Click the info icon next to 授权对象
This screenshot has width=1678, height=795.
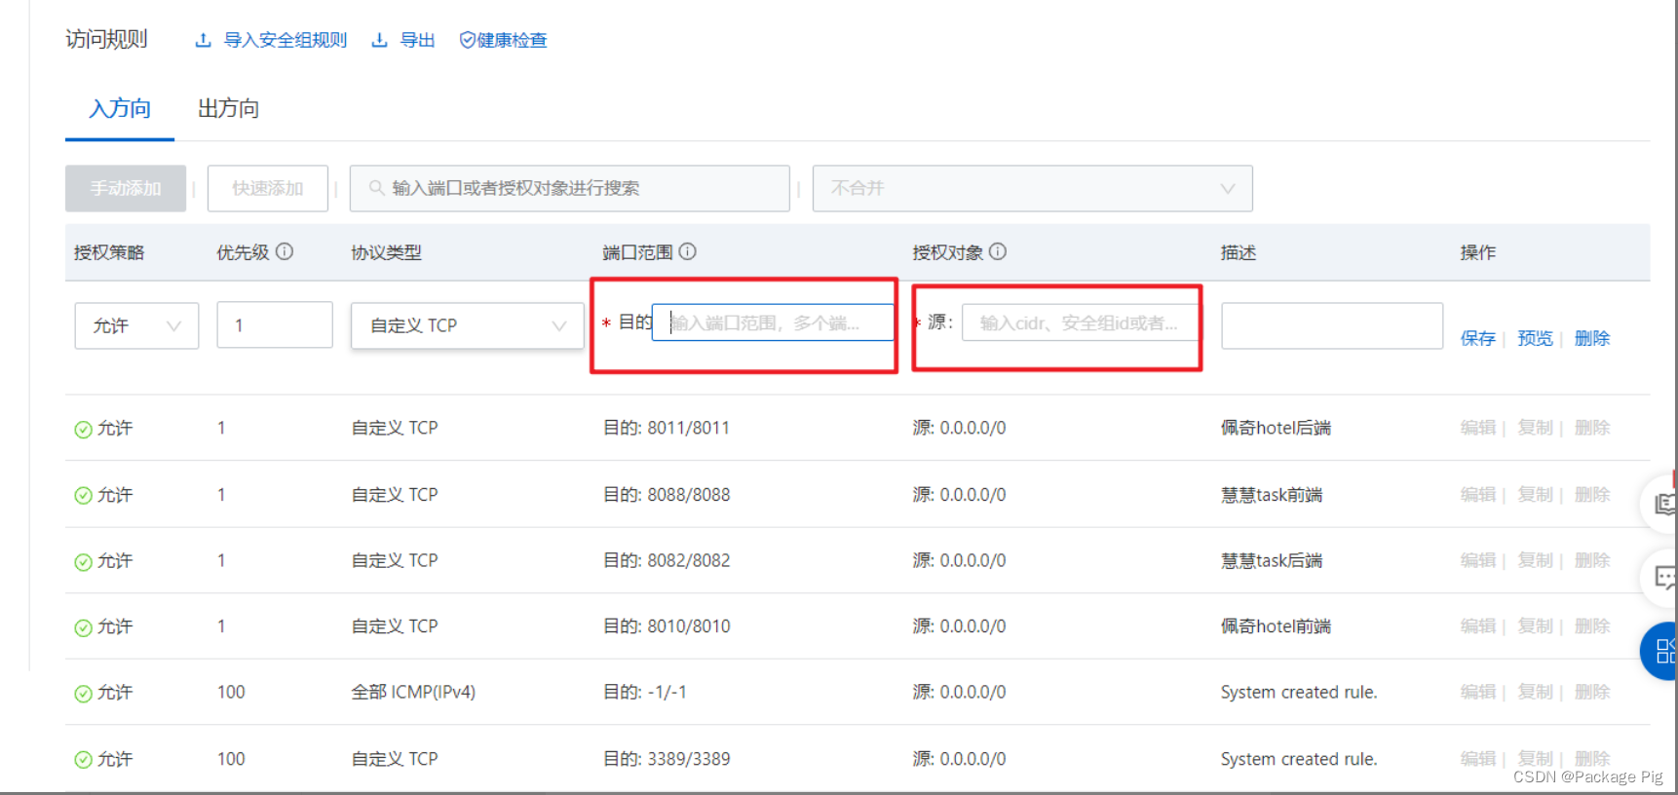(x=998, y=251)
